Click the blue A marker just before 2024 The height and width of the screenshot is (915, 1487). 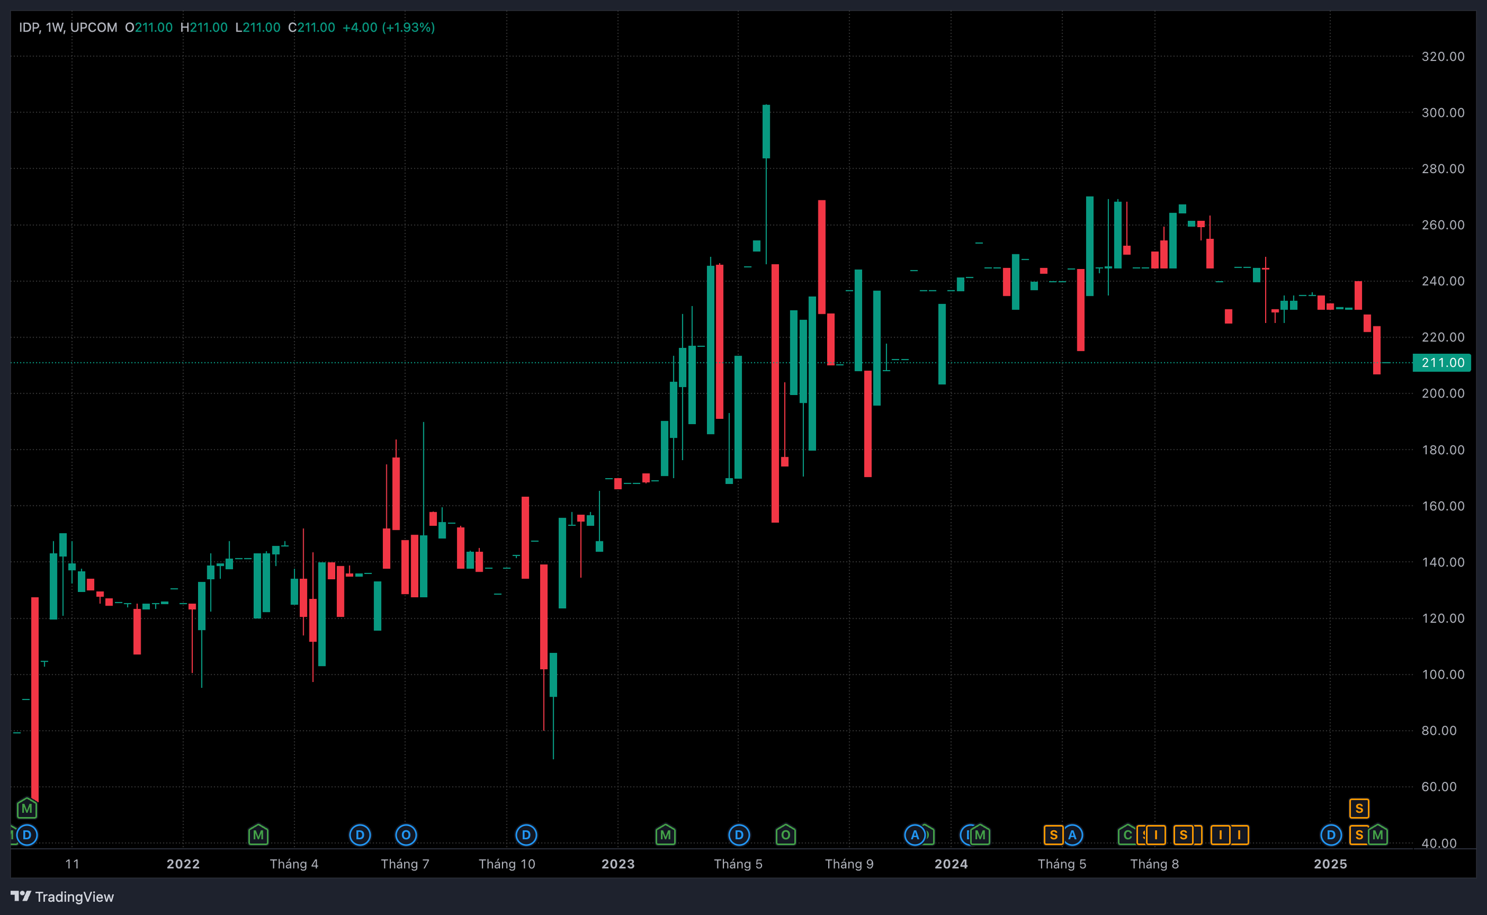point(915,835)
